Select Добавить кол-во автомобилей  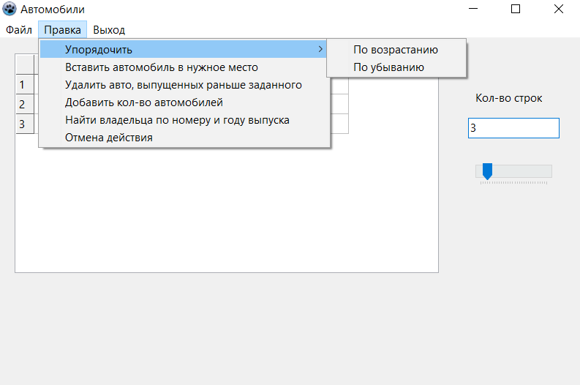click(x=184, y=102)
